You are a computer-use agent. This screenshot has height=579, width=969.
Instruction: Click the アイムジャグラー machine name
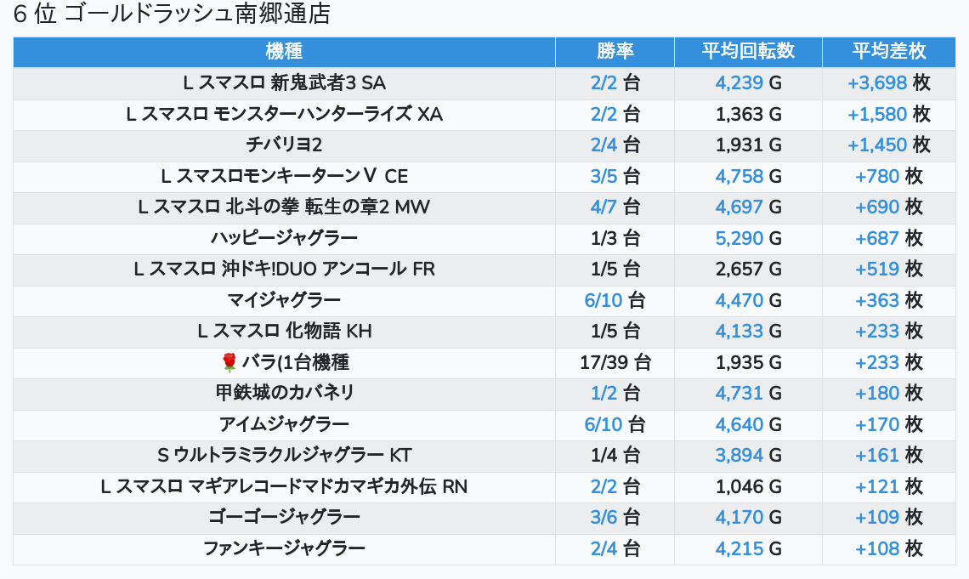[x=284, y=424]
